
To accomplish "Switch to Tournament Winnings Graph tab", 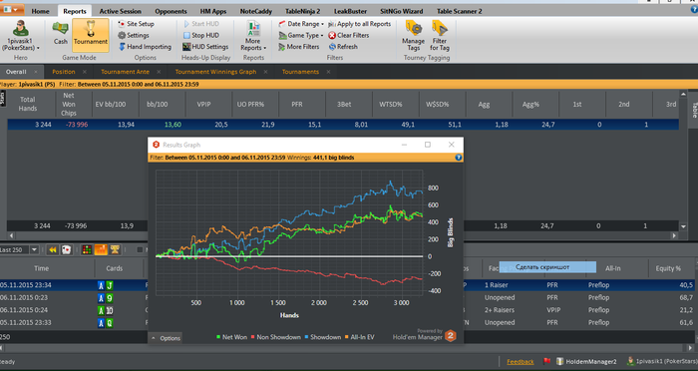I will pos(215,72).
